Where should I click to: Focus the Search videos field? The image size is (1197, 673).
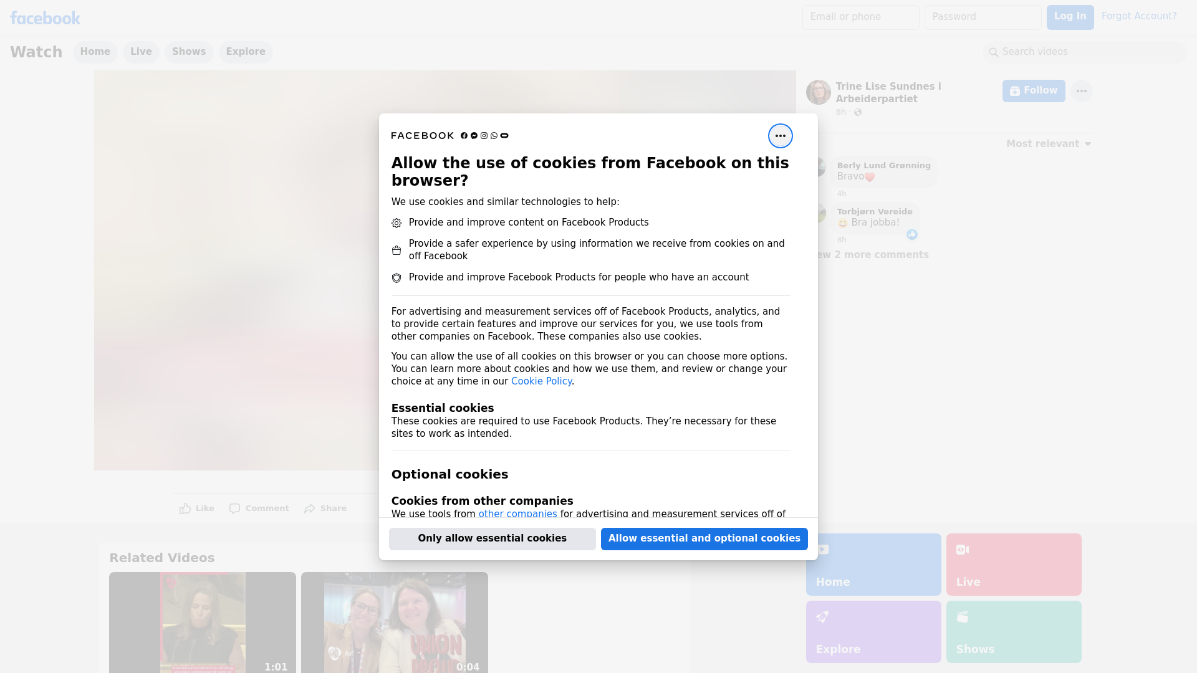[1085, 52]
